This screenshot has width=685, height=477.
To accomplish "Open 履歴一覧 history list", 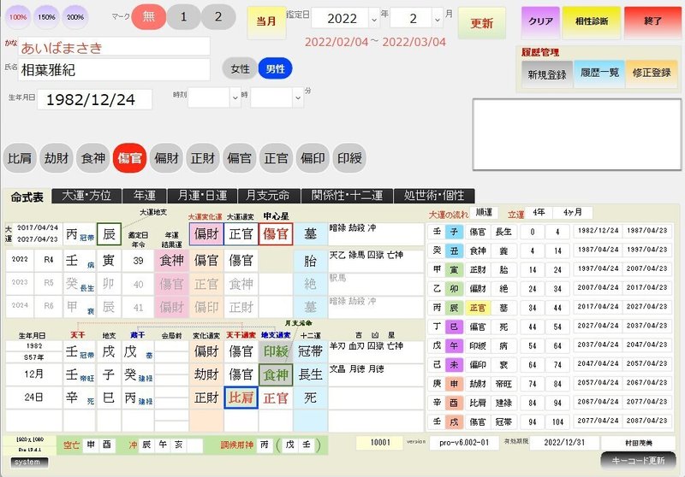I will coord(599,73).
